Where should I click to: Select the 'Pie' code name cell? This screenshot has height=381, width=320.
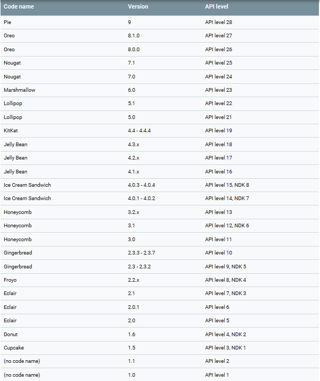pos(7,22)
